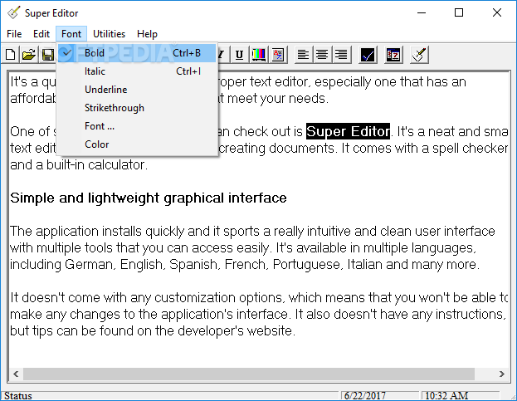The image size is (517, 401).
Task: Click the Super Editor title bar app icon
Action: click(x=14, y=12)
